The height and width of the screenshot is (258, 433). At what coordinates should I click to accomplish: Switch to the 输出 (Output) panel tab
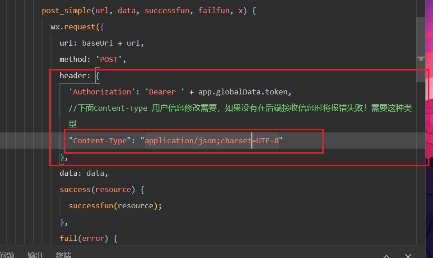click(35, 255)
